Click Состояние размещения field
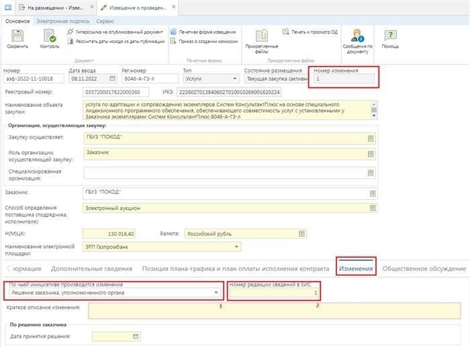 [x=276, y=79]
